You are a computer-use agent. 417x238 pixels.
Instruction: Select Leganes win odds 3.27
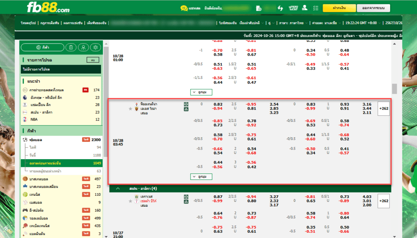[x=274, y=197]
